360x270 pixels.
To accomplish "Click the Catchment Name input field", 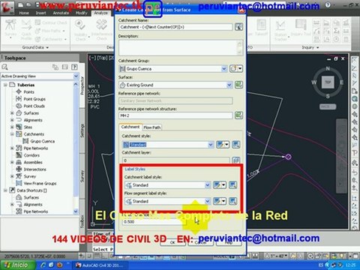I will [175, 27].
